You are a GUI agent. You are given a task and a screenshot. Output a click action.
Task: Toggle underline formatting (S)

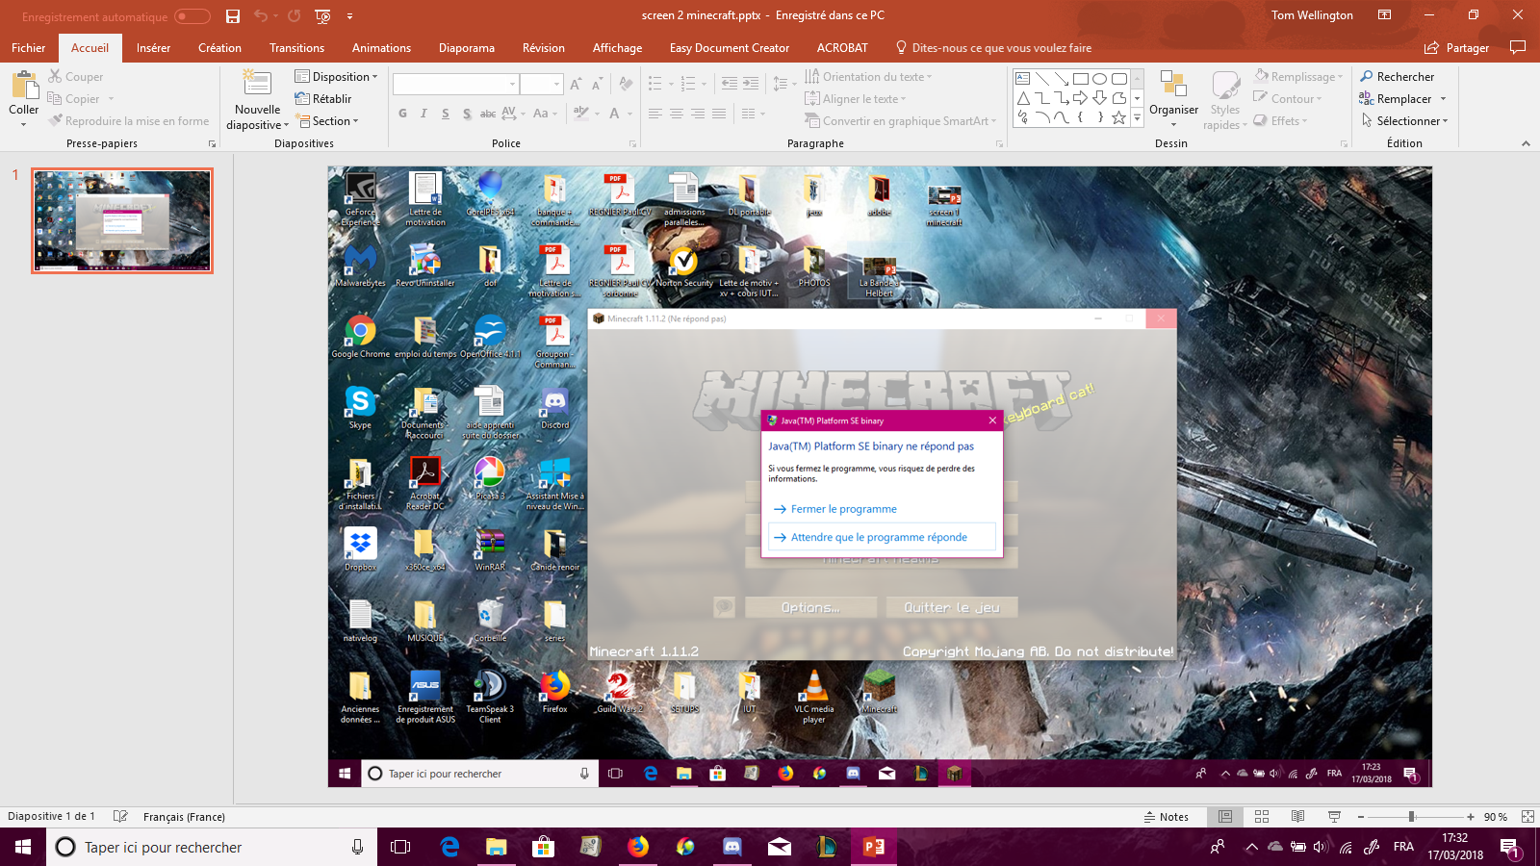click(x=446, y=114)
